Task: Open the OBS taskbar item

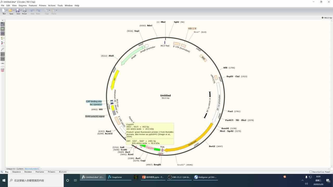Action: pyautogui.click(x=179, y=177)
